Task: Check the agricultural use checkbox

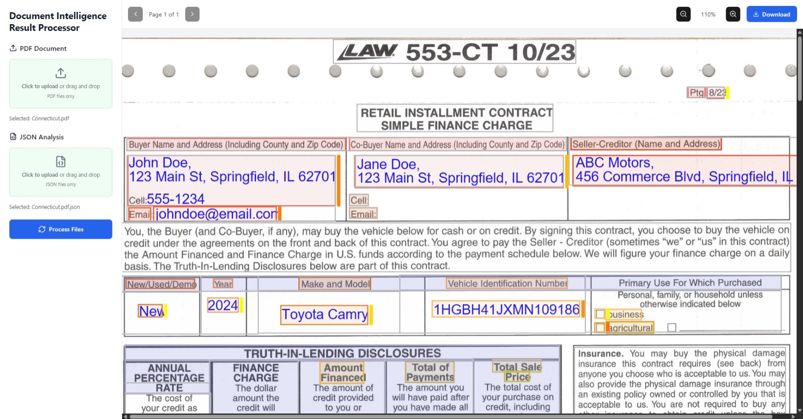Action: pyautogui.click(x=600, y=328)
